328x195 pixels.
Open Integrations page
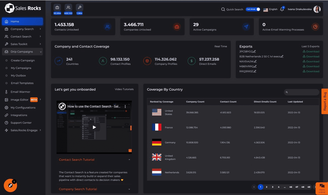[19, 115]
